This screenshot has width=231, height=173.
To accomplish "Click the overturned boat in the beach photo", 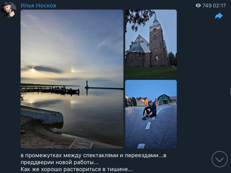I will coord(42,115).
